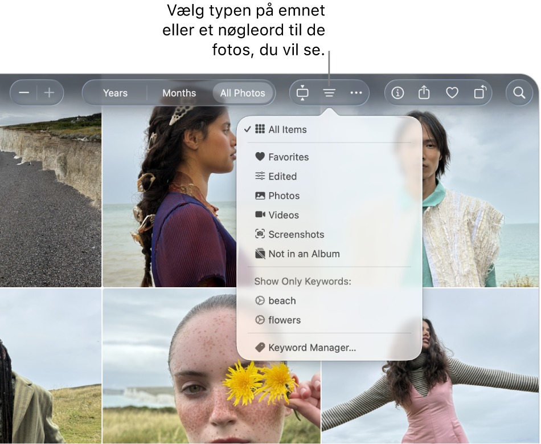Choose Screenshots in the filter menu

296,234
